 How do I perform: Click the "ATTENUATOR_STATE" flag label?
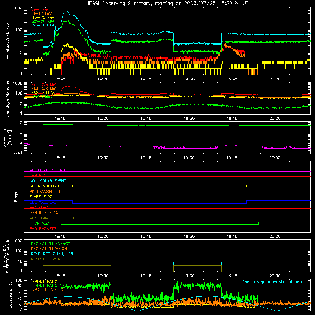48,170
